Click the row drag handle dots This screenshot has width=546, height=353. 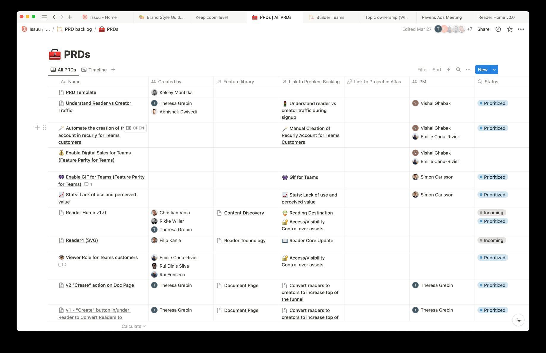coord(44,128)
